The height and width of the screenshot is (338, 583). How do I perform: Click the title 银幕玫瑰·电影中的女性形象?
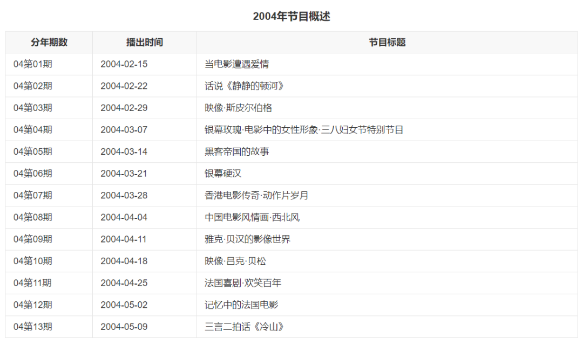[x=261, y=129]
